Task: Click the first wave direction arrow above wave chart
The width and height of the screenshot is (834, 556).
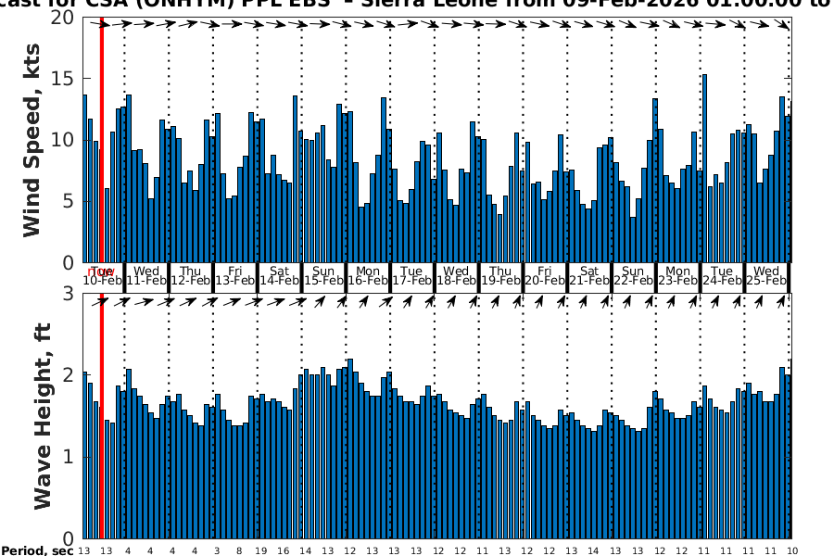Action: [103, 301]
